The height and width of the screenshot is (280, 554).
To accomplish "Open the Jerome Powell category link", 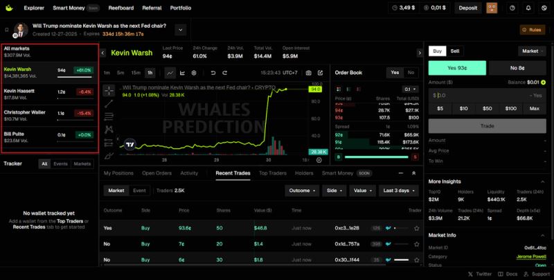I will tap(530, 256).
